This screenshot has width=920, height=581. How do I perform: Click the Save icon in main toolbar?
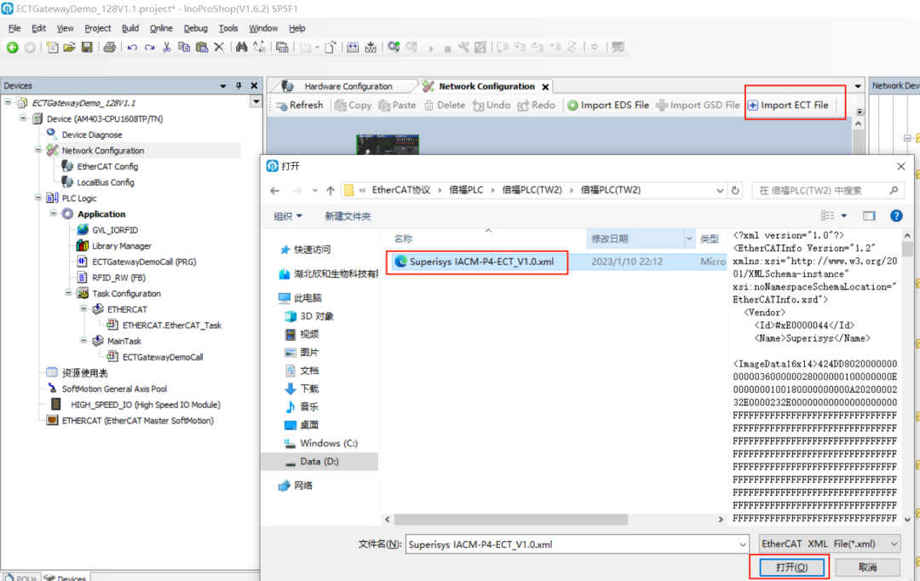(x=87, y=47)
